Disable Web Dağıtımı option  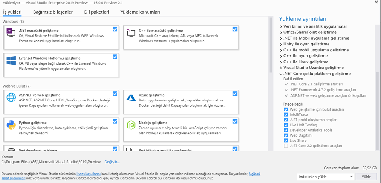click(x=286, y=135)
